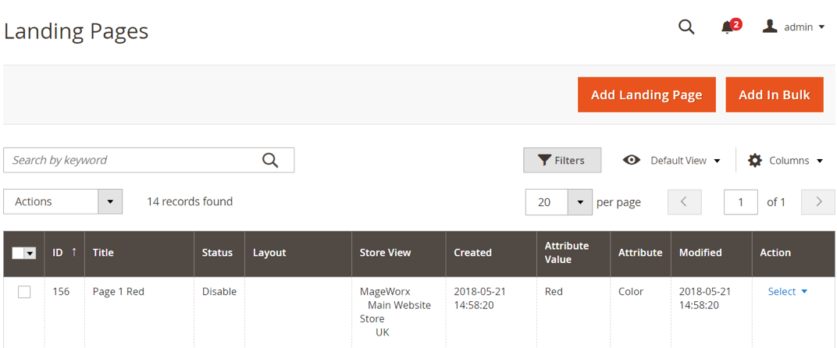Submit keyword search magnifier icon

(271, 160)
